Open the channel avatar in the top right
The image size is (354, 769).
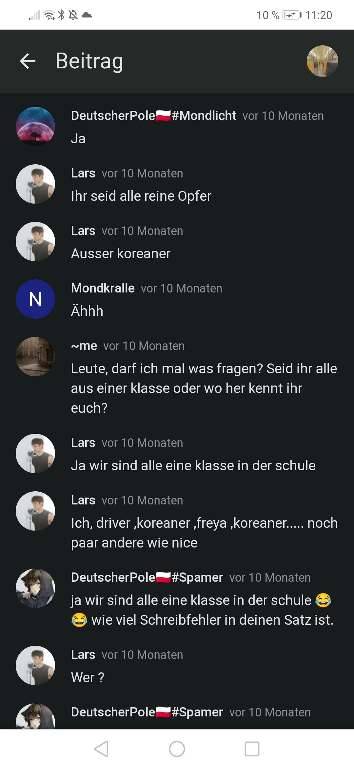click(322, 61)
